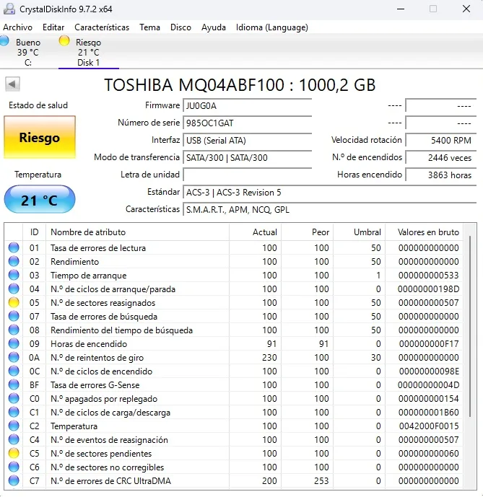Open the Tema menu
The height and width of the screenshot is (497, 483).
pos(149,27)
